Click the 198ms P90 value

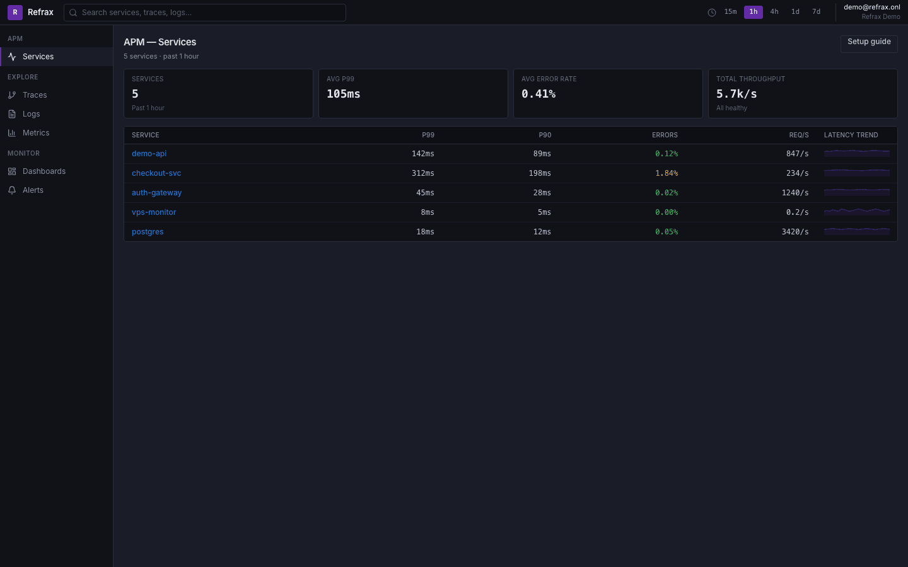click(x=540, y=173)
